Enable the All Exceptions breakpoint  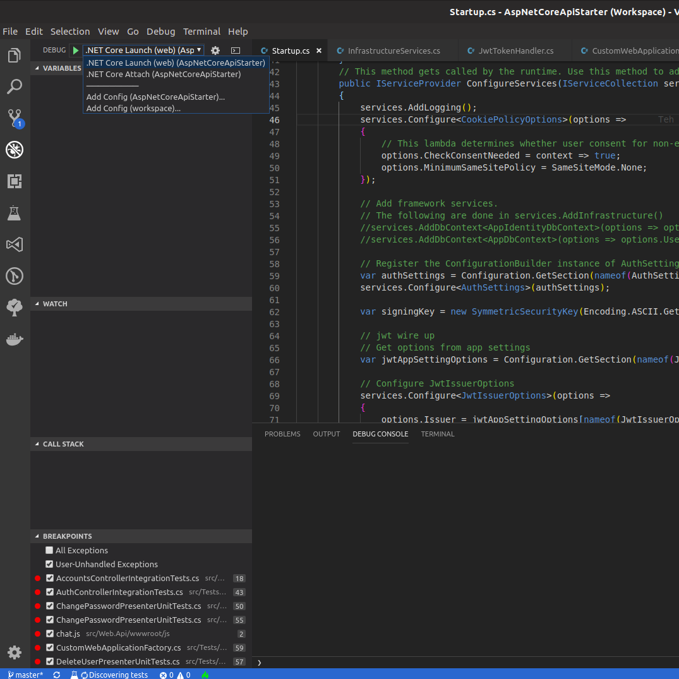pos(49,550)
